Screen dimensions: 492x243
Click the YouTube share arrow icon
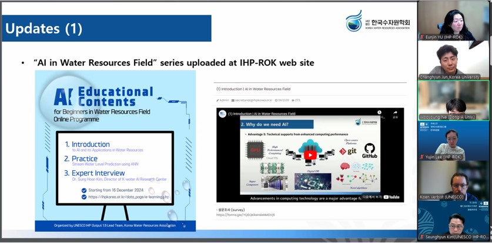tap(395, 113)
